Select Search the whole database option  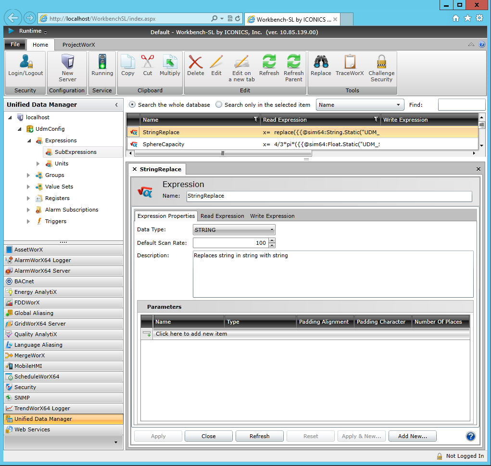pyautogui.click(x=132, y=105)
